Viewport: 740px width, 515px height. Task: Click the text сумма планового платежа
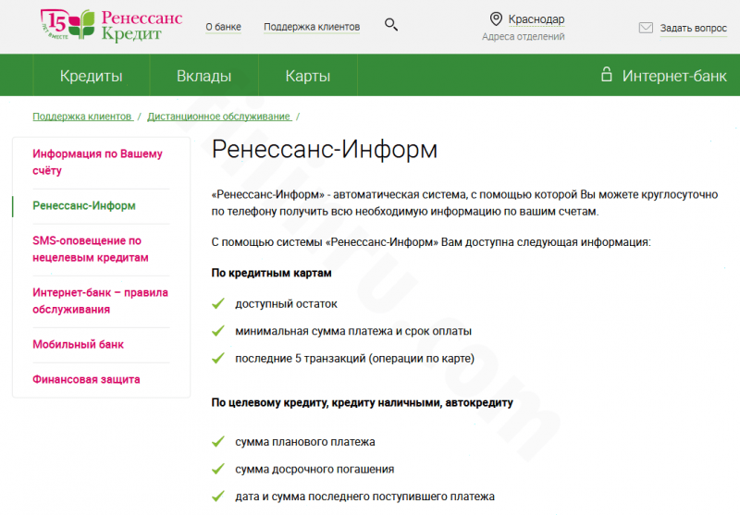click(305, 442)
